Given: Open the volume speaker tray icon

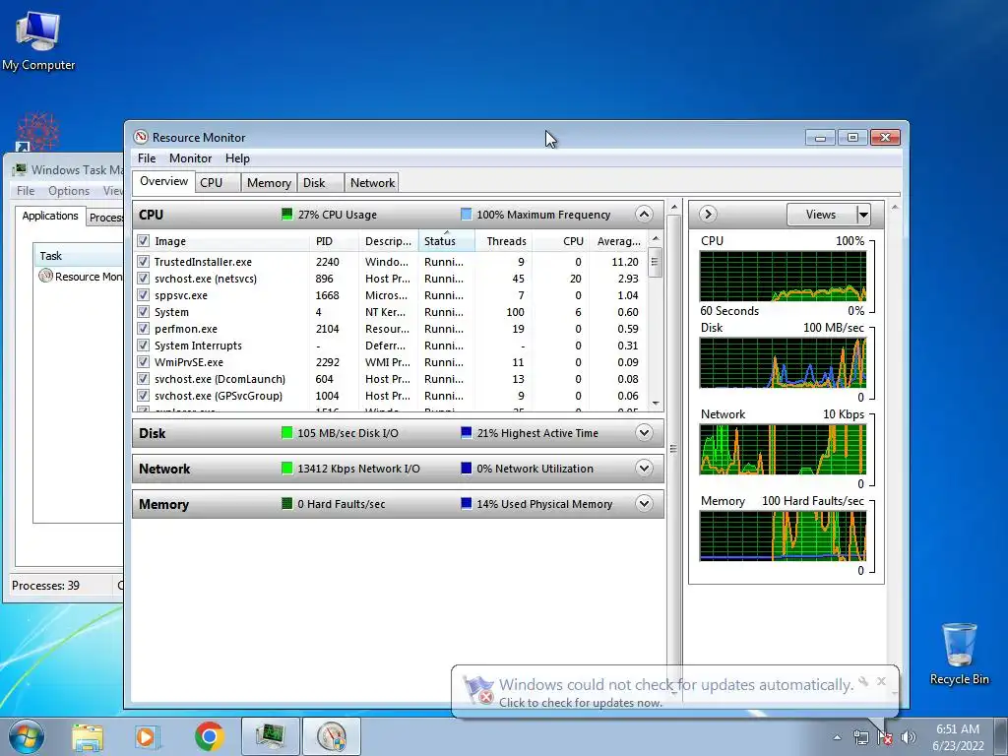Looking at the screenshot, I should tap(909, 737).
